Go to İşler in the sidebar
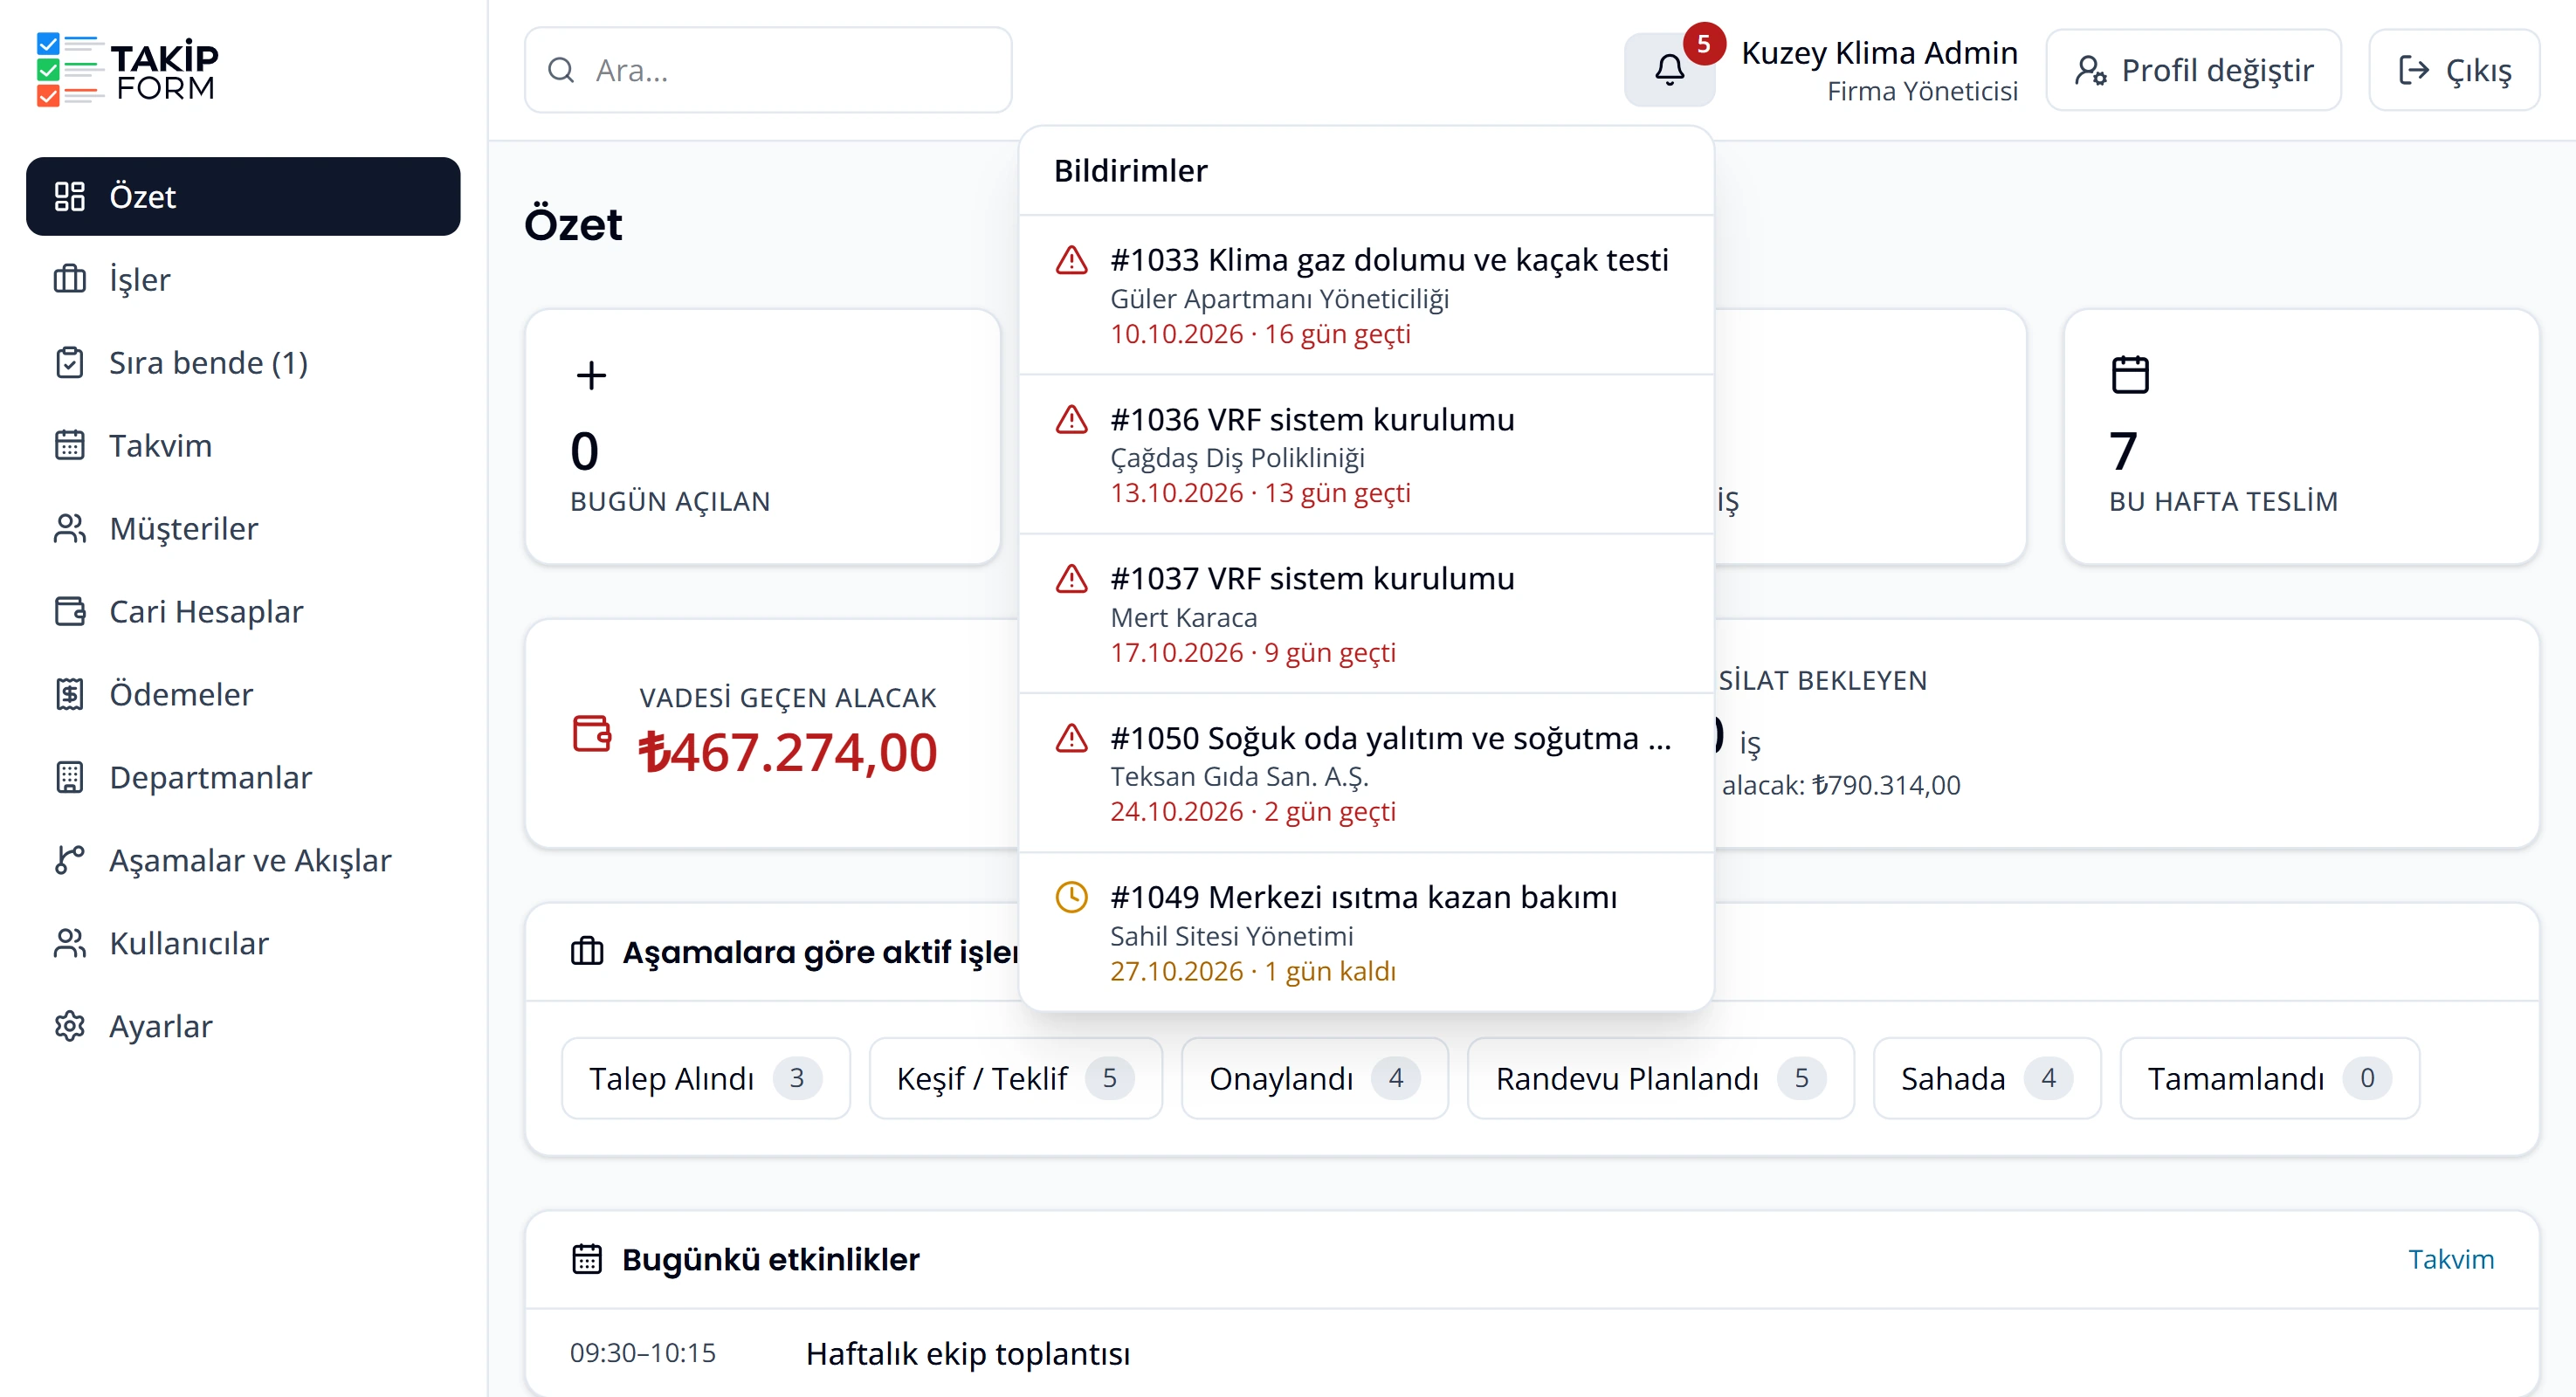Screen dimensions: 2576x1397 tap(243, 279)
